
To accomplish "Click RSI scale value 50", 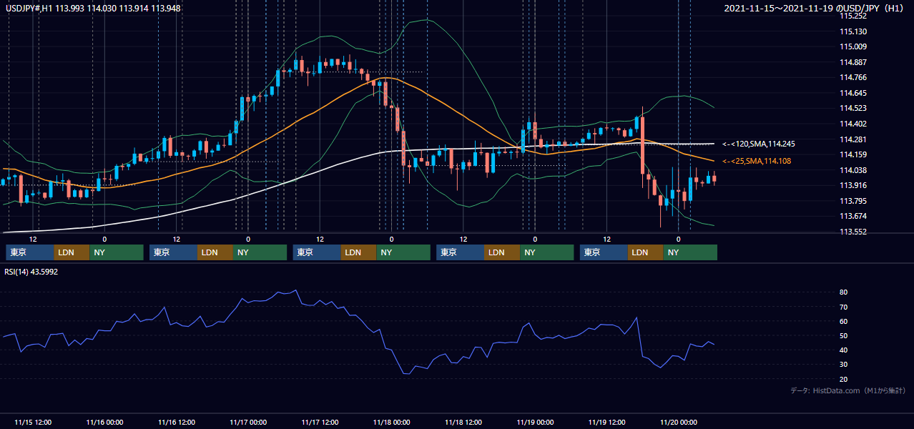I will pos(844,335).
